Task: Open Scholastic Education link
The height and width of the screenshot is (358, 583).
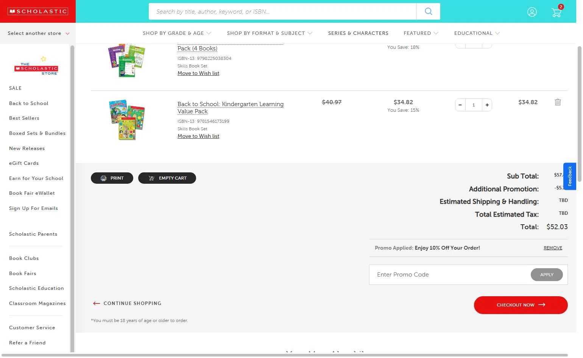Action: coord(36,288)
